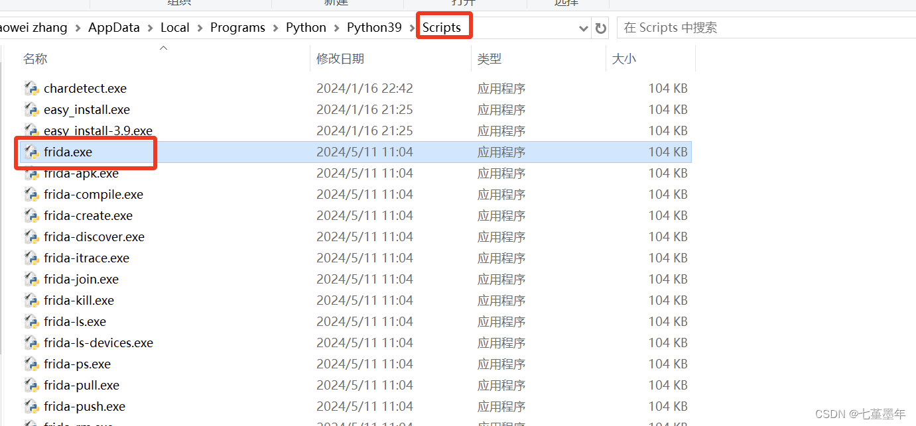Click the frida.exe file icon
This screenshot has width=916, height=426.
click(x=31, y=152)
